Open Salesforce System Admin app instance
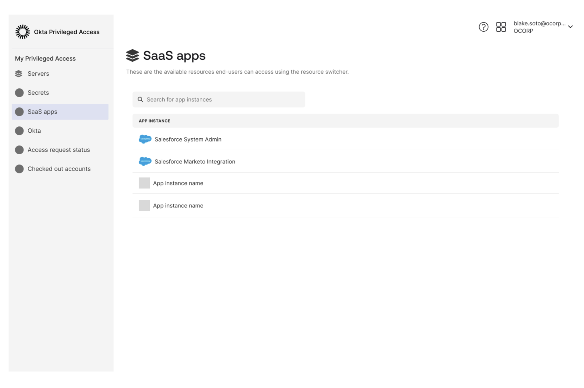The height and width of the screenshot is (388, 584). pyautogui.click(x=188, y=139)
